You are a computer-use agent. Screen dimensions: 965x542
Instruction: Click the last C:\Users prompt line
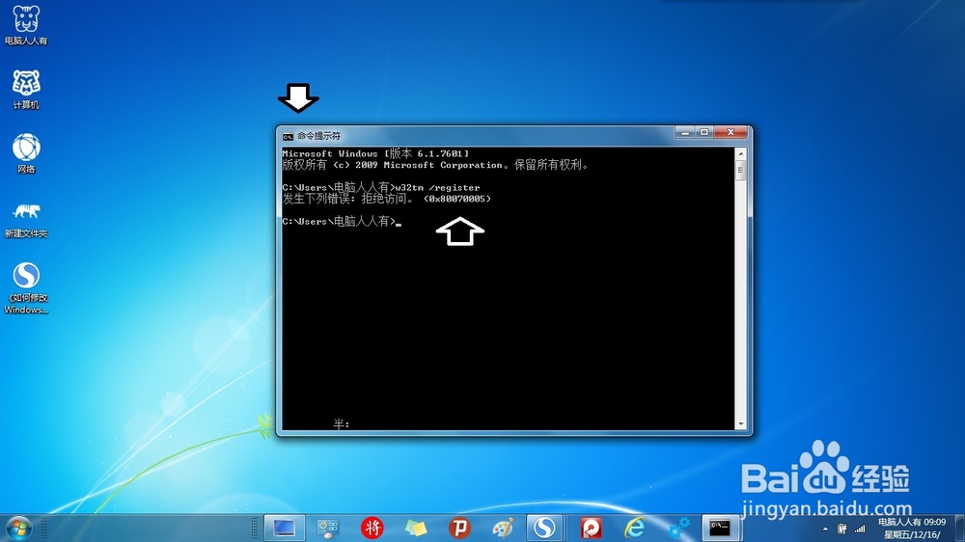click(x=342, y=221)
